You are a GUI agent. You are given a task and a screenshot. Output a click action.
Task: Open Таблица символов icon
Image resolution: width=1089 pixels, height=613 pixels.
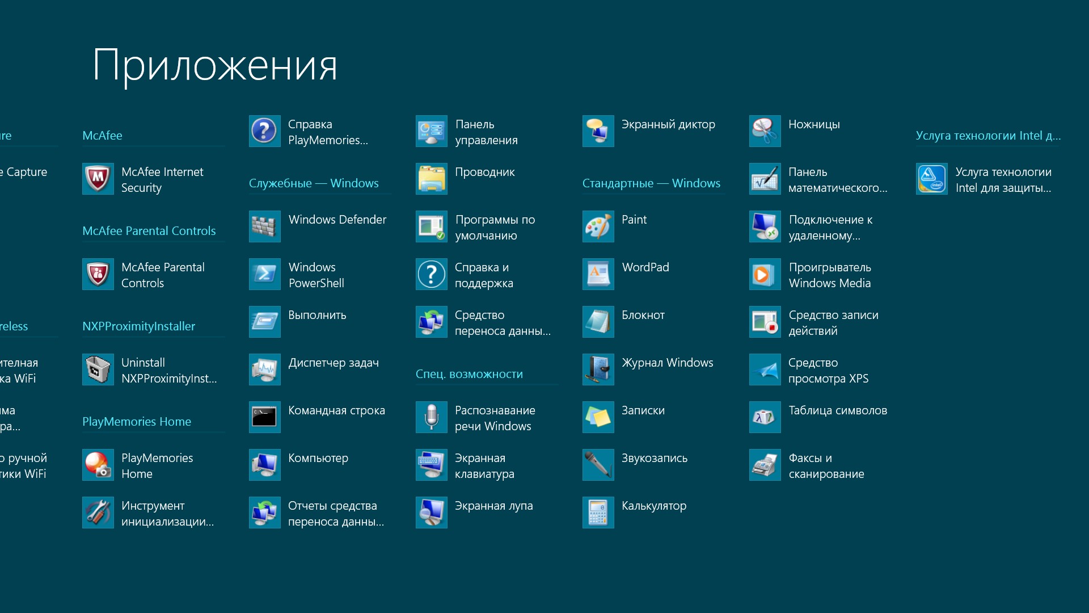(765, 417)
